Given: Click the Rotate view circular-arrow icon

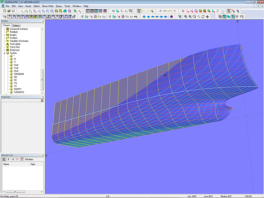Looking at the screenshot, I should click(203, 17).
